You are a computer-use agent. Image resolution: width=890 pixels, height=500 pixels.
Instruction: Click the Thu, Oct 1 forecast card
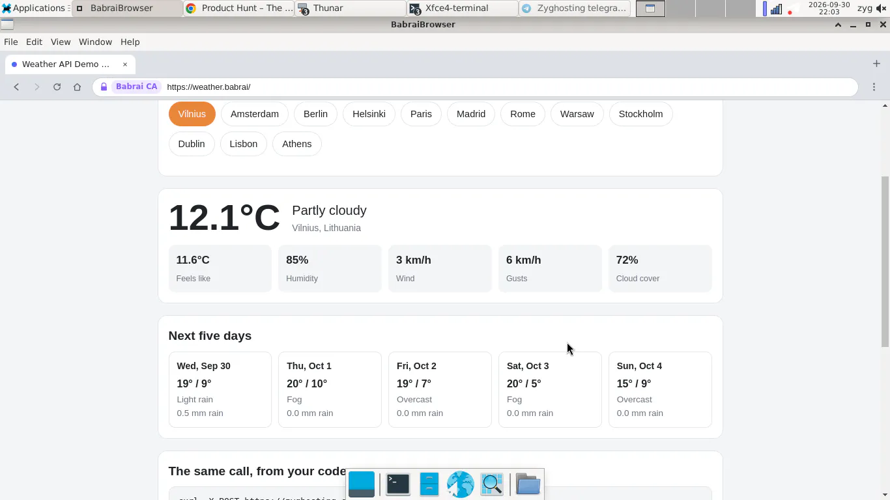pyautogui.click(x=330, y=389)
